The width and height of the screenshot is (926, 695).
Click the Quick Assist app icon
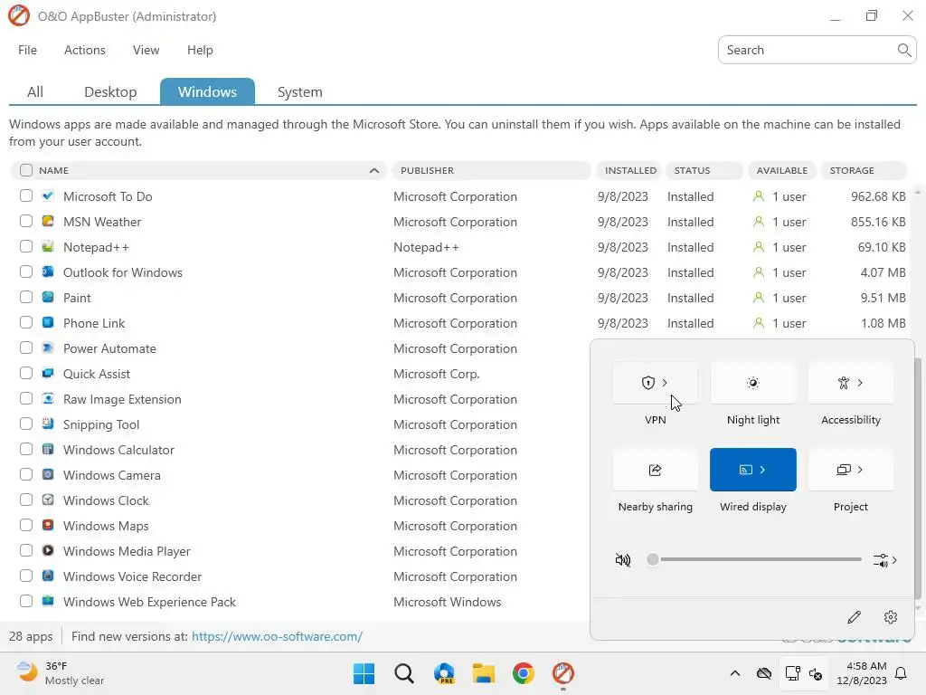tap(48, 374)
